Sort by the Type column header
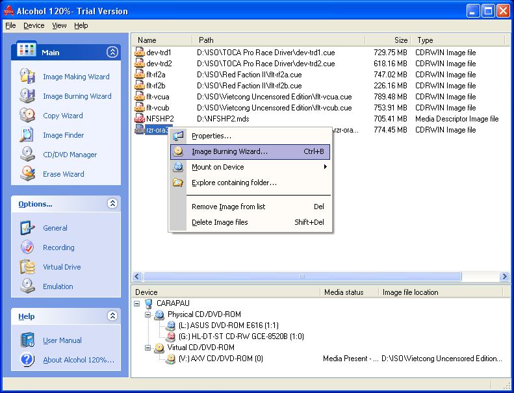The height and width of the screenshot is (393, 514). click(x=457, y=40)
